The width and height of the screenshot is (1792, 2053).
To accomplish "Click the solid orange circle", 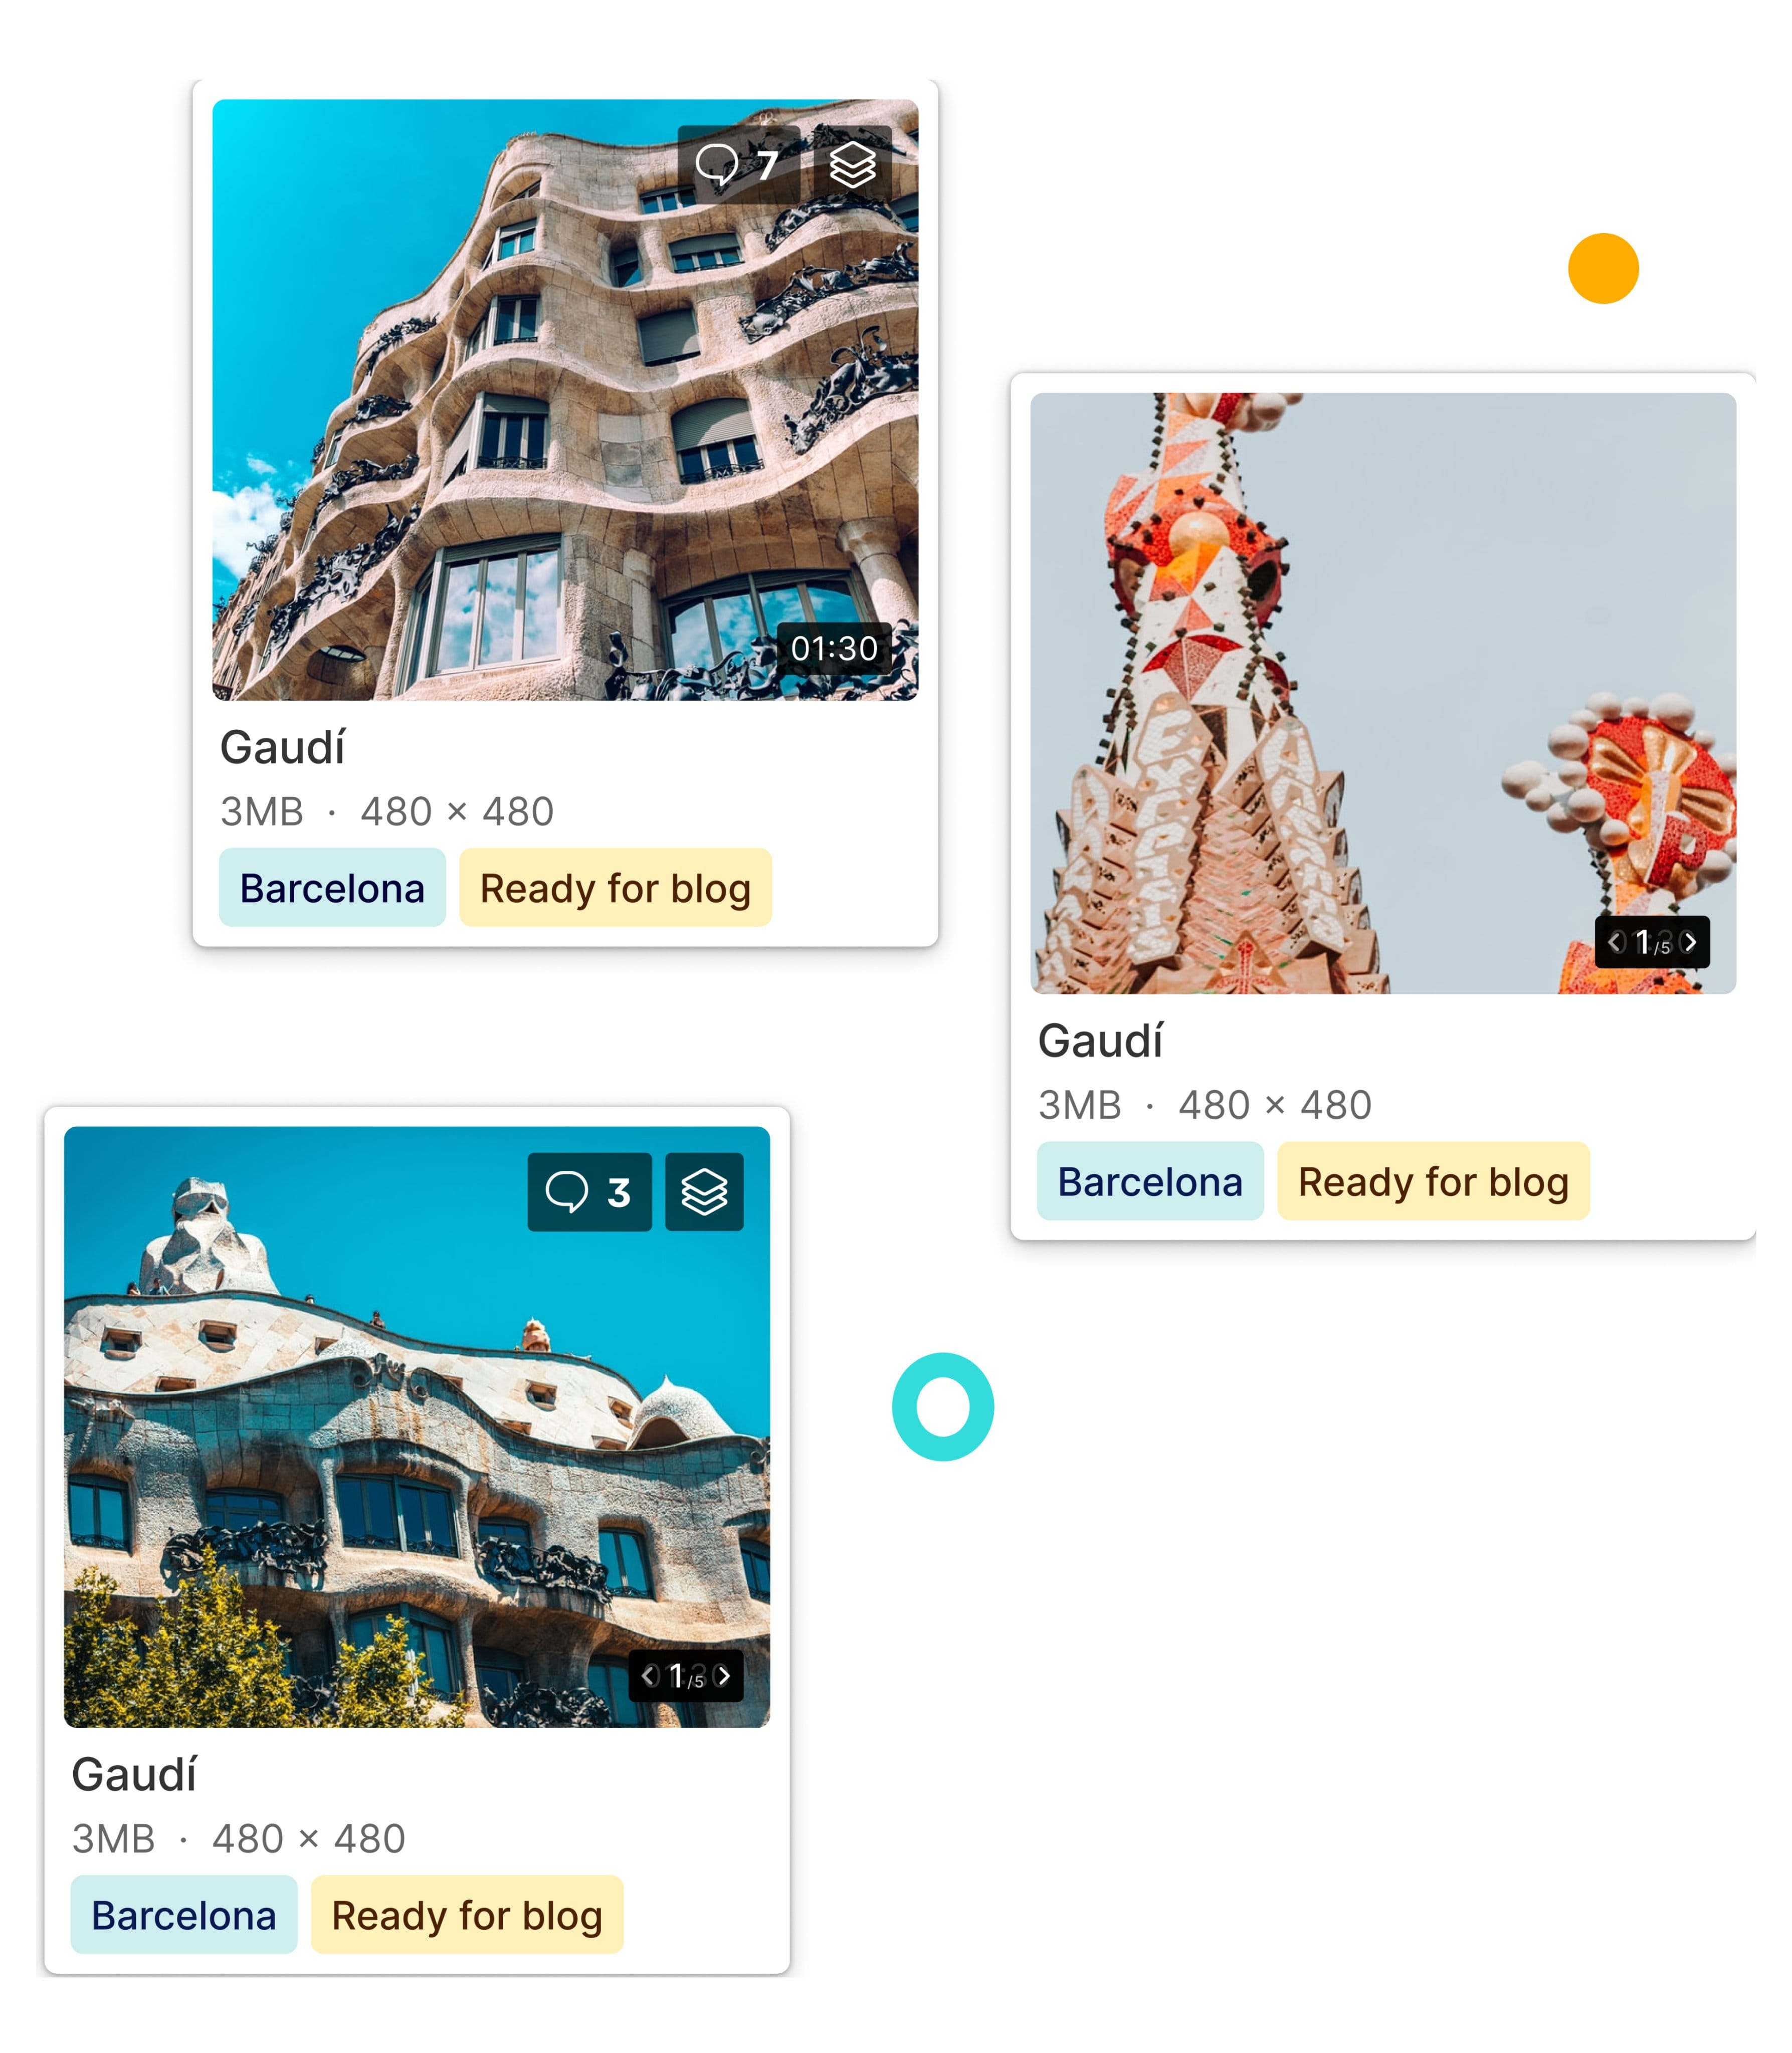I will click(x=1603, y=268).
